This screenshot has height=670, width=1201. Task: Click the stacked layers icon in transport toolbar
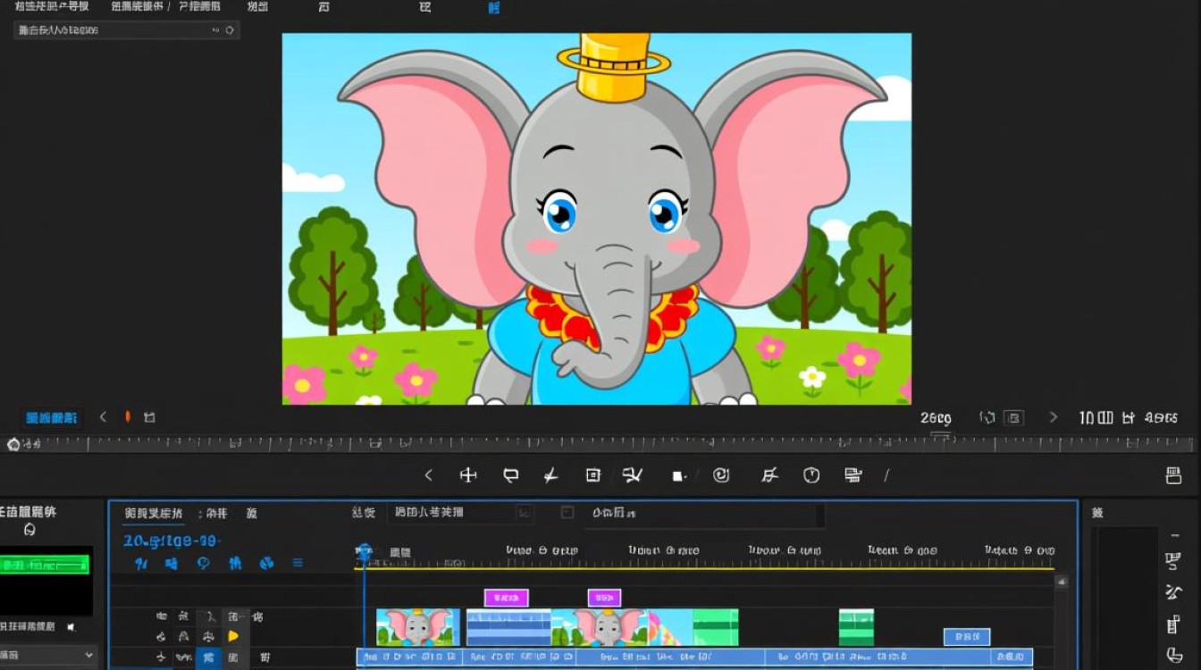pyautogui.click(x=852, y=475)
